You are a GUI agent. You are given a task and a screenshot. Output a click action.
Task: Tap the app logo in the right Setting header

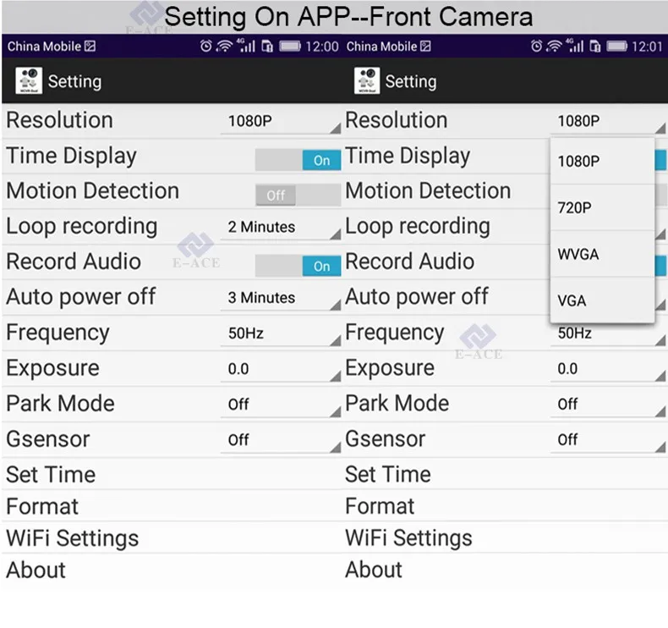[366, 81]
